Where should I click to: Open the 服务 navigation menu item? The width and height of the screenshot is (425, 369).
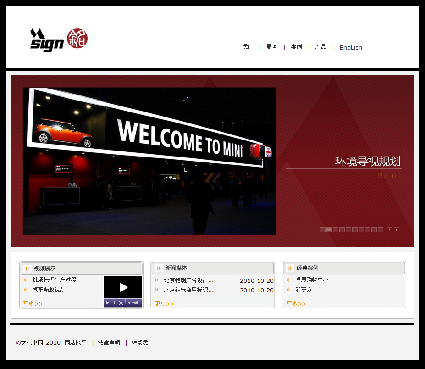[272, 47]
